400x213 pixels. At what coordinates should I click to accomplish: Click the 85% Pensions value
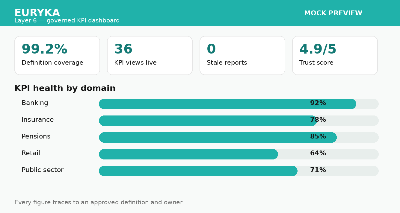[318, 136]
